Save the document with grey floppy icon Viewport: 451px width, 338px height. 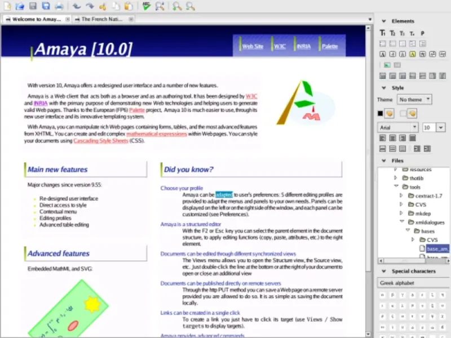pyautogui.click(x=33, y=6)
